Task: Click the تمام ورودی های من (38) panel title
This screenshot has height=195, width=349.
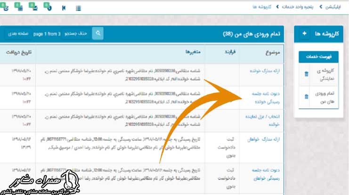Action: pos(252,34)
